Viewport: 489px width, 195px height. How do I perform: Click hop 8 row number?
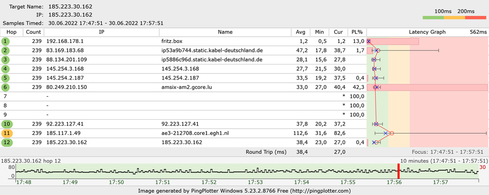(x=5, y=106)
